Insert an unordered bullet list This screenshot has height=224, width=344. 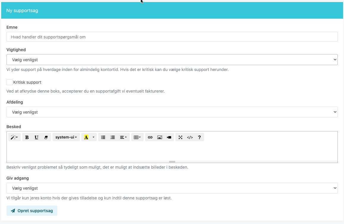103,137
